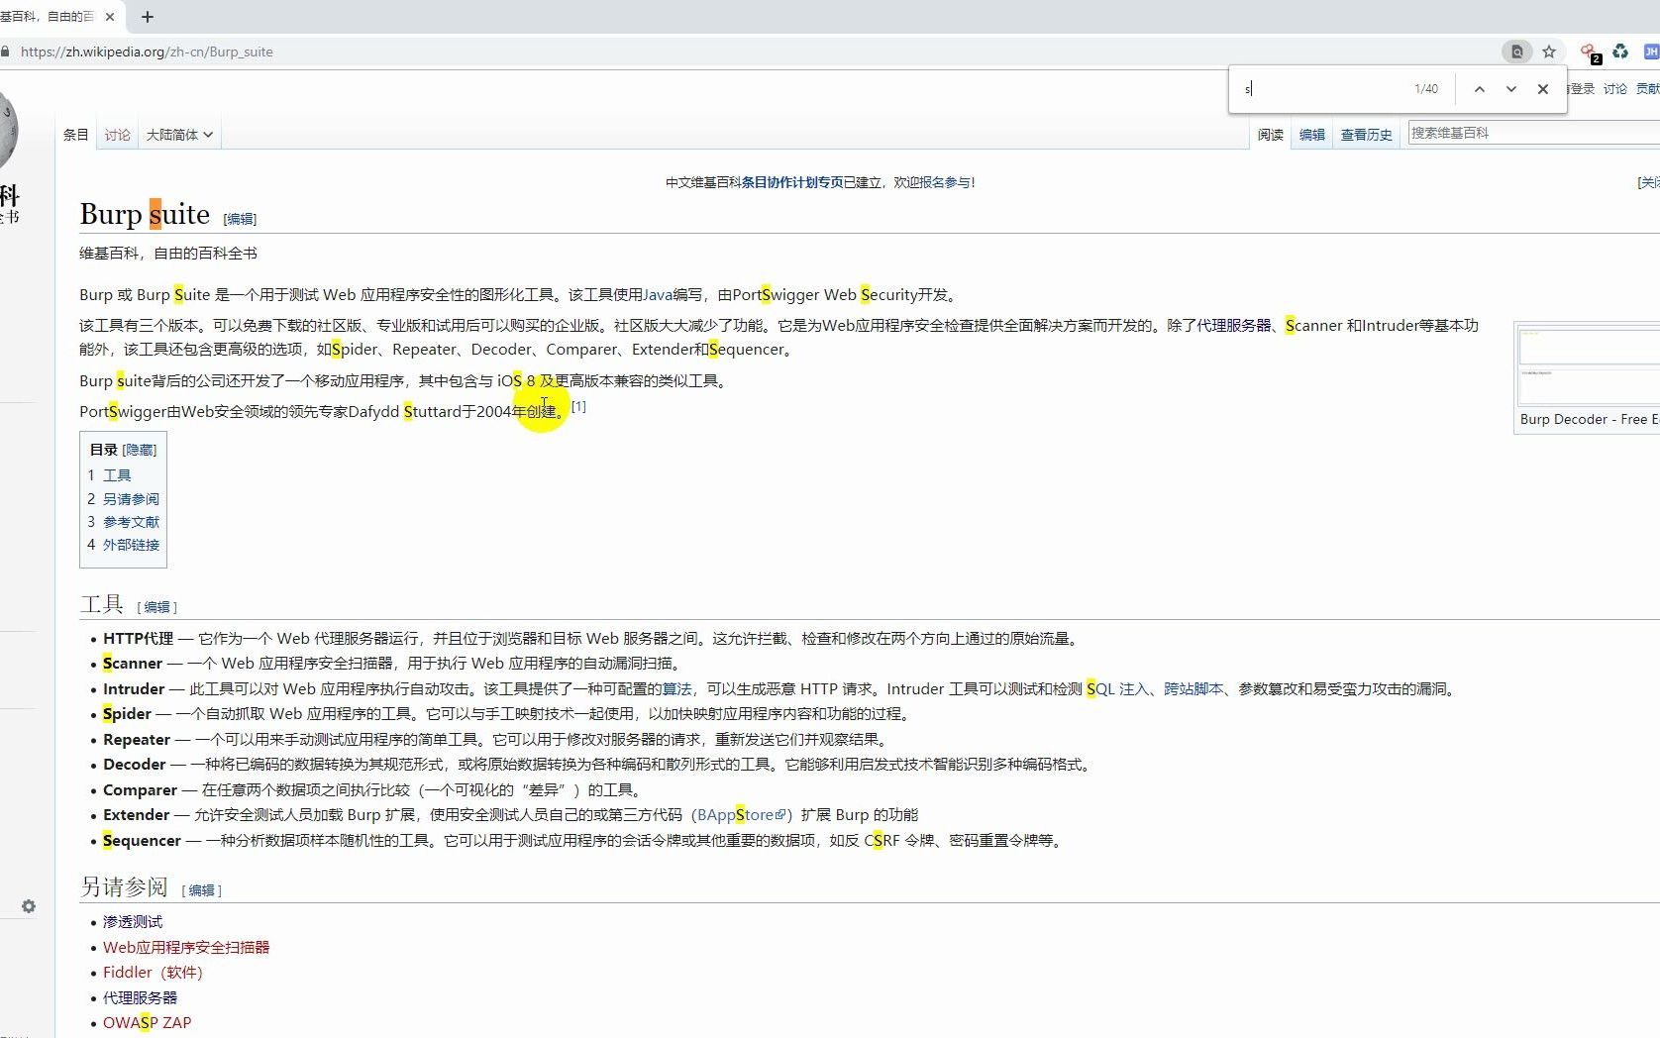Hide the table of contents via 隐藏
This screenshot has height=1038, width=1660.
click(x=140, y=450)
